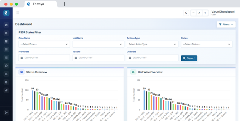Click the From Date input field
This screenshot has width=240, height=121.
coord(44,58)
